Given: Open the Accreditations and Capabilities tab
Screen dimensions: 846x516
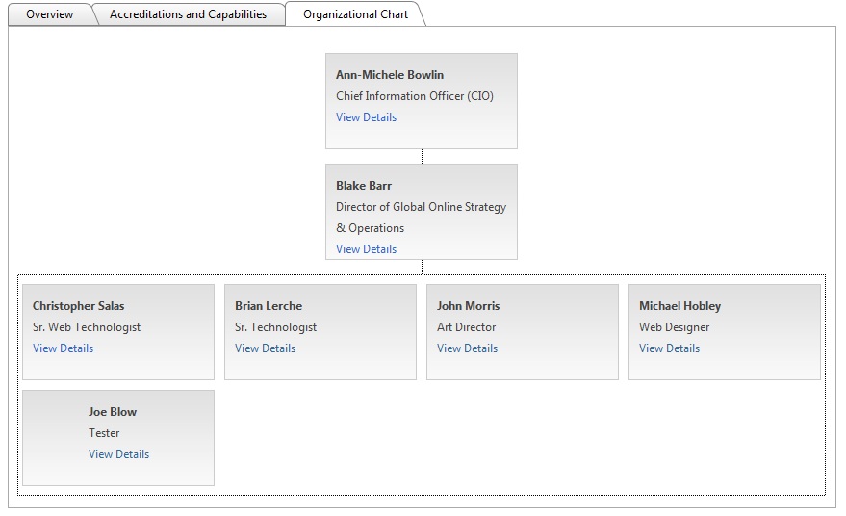Looking at the screenshot, I should click(188, 14).
